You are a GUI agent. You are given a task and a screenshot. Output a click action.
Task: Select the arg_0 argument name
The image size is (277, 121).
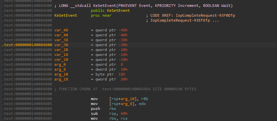click(x=60, y=64)
